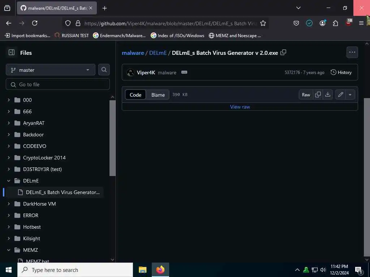The height and width of the screenshot is (277, 370).
Task: Click extension icon with 18 badge
Action: point(349,23)
